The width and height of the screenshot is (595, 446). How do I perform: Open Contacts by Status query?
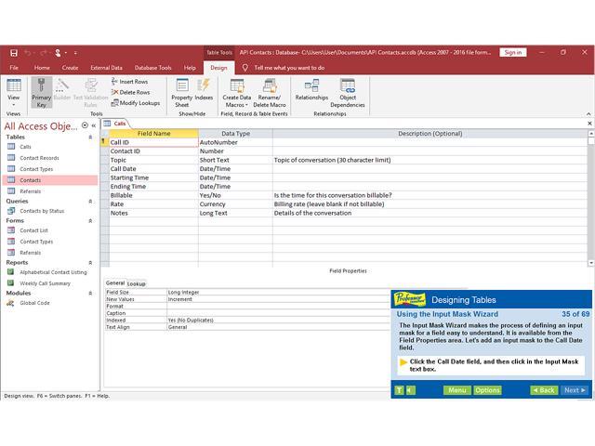[x=42, y=211]
